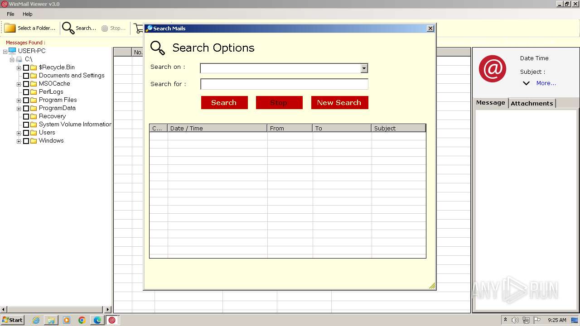Click the New Search button
This screenshot has height=326, width=580.
pyautogui.click(x=339, y=102)
